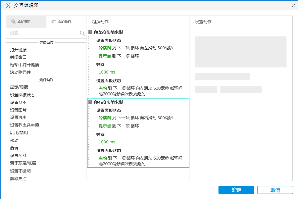
Task: Select 等待 label under 向右拖动结束时
Action: [x=100, y=135]
